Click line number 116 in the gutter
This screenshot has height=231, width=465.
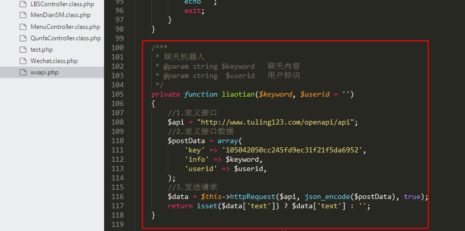coord(117,196)
